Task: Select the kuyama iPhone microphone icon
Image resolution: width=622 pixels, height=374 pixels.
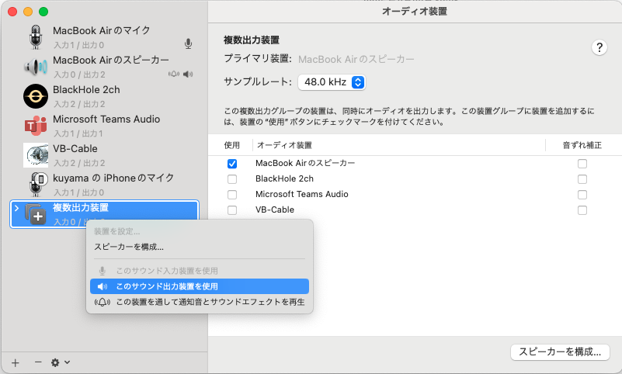Action: [38, 184]
